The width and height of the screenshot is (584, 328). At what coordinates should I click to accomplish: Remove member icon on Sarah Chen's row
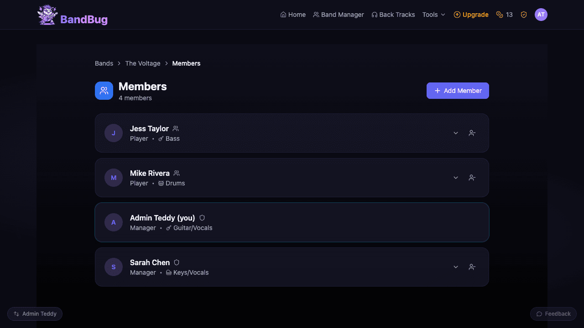472,267
